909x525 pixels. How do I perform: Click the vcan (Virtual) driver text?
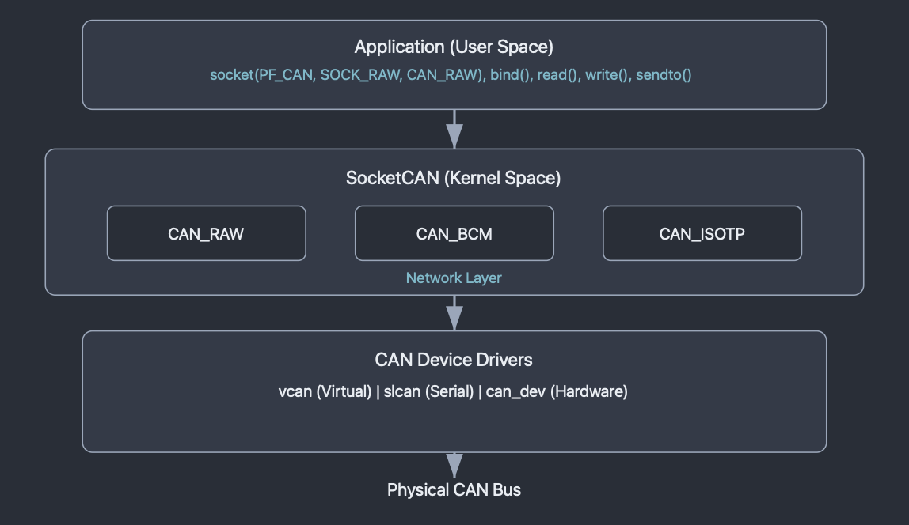(325, 392)
